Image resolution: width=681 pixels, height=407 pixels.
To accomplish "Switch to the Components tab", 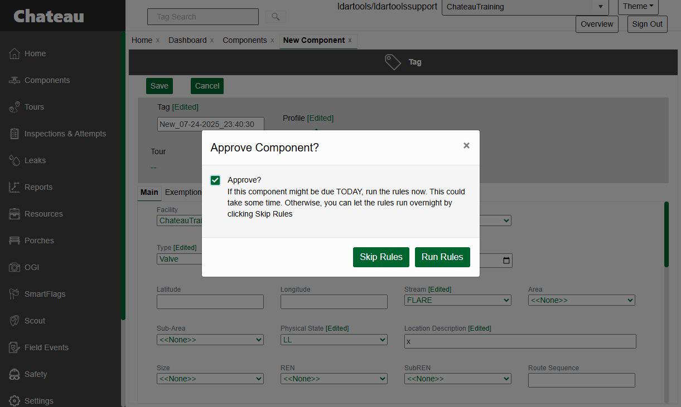I will coord(245,40).
